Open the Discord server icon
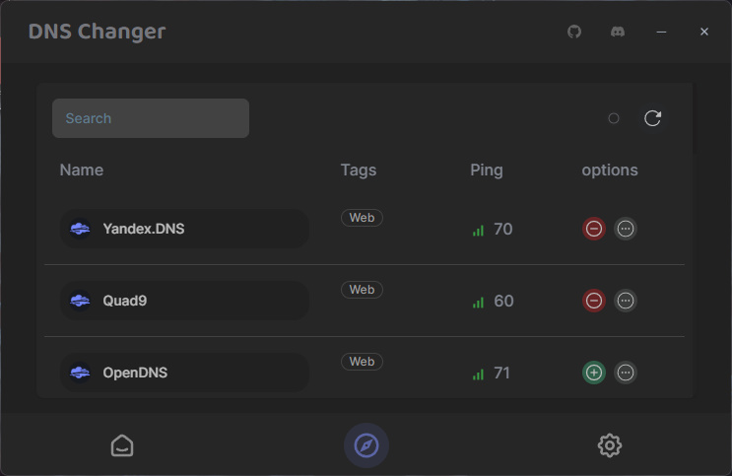 click(618, 32)
